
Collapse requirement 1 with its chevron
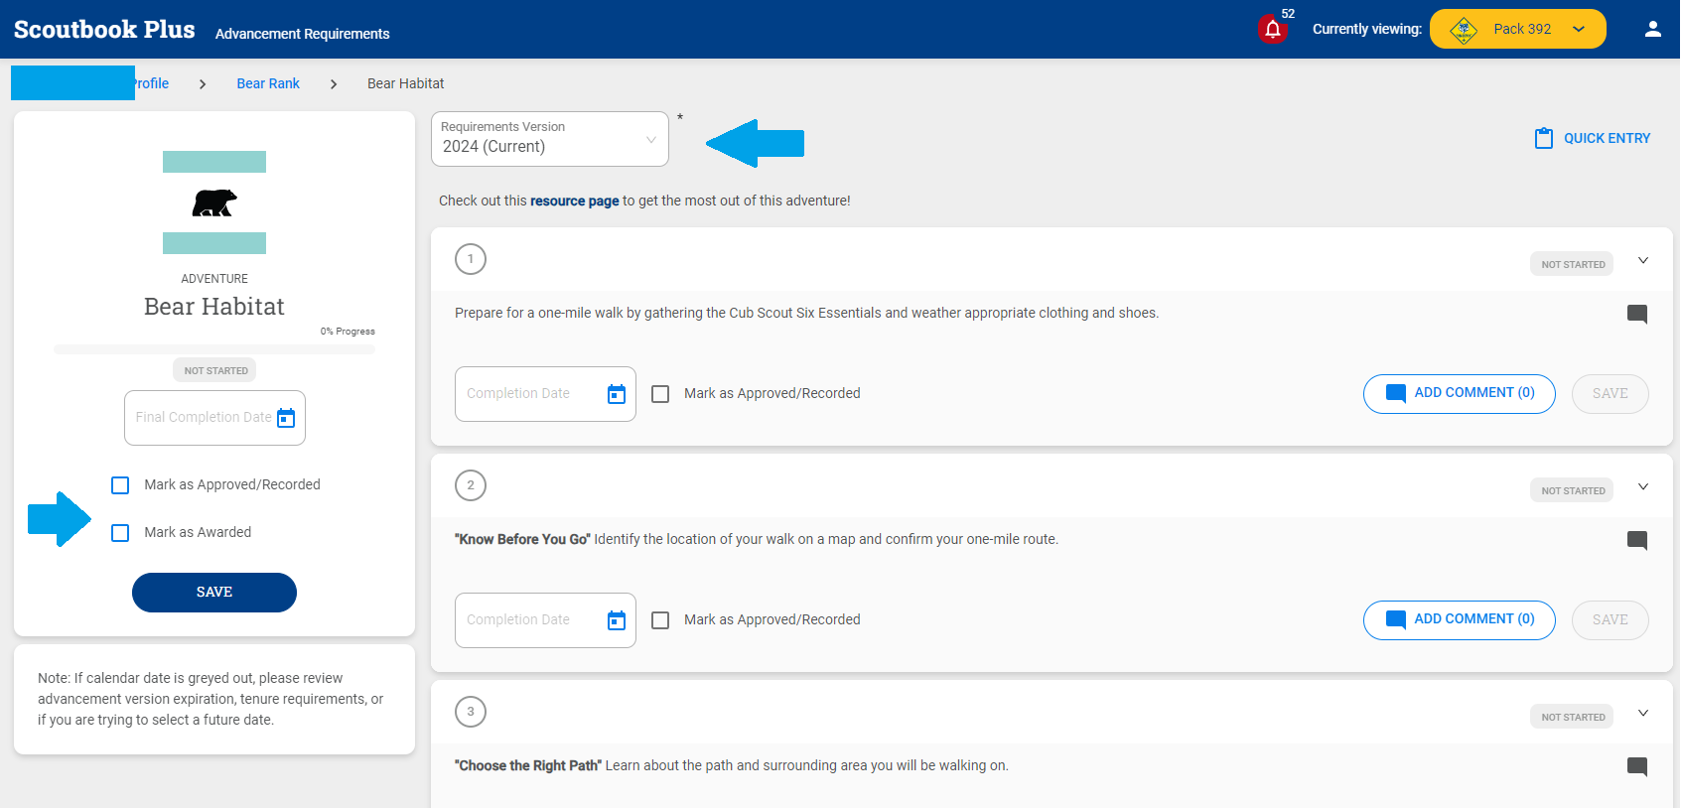pyautogui.click(x=1643, y=260)
